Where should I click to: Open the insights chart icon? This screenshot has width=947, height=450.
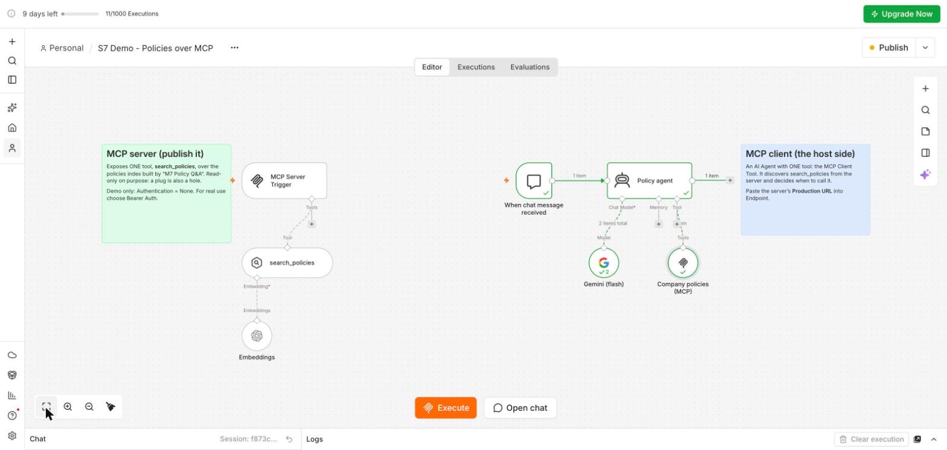click(x=12, y=395)
